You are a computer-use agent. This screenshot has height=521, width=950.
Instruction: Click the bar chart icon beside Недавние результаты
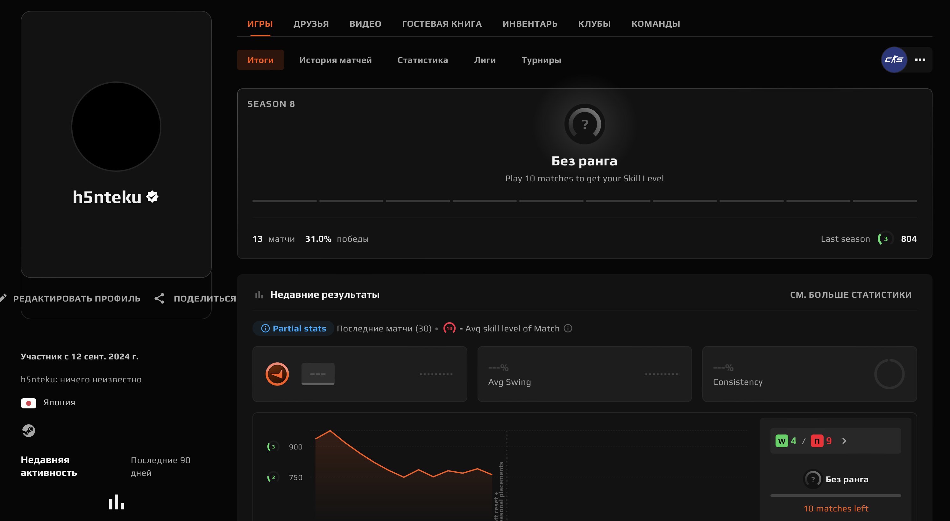(259, 295)
